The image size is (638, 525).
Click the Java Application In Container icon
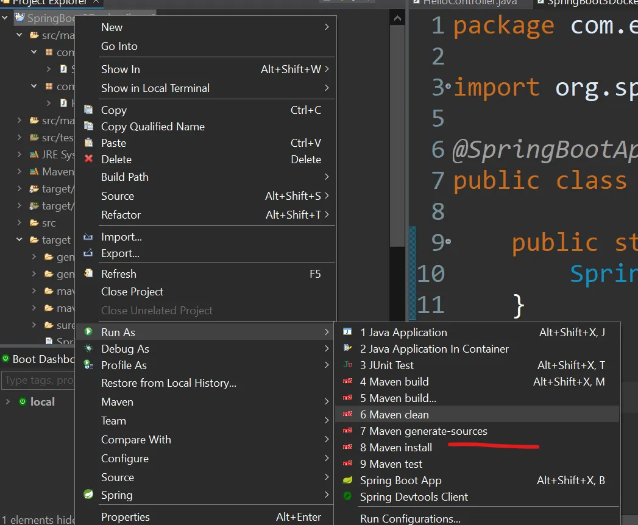point(347,348)
